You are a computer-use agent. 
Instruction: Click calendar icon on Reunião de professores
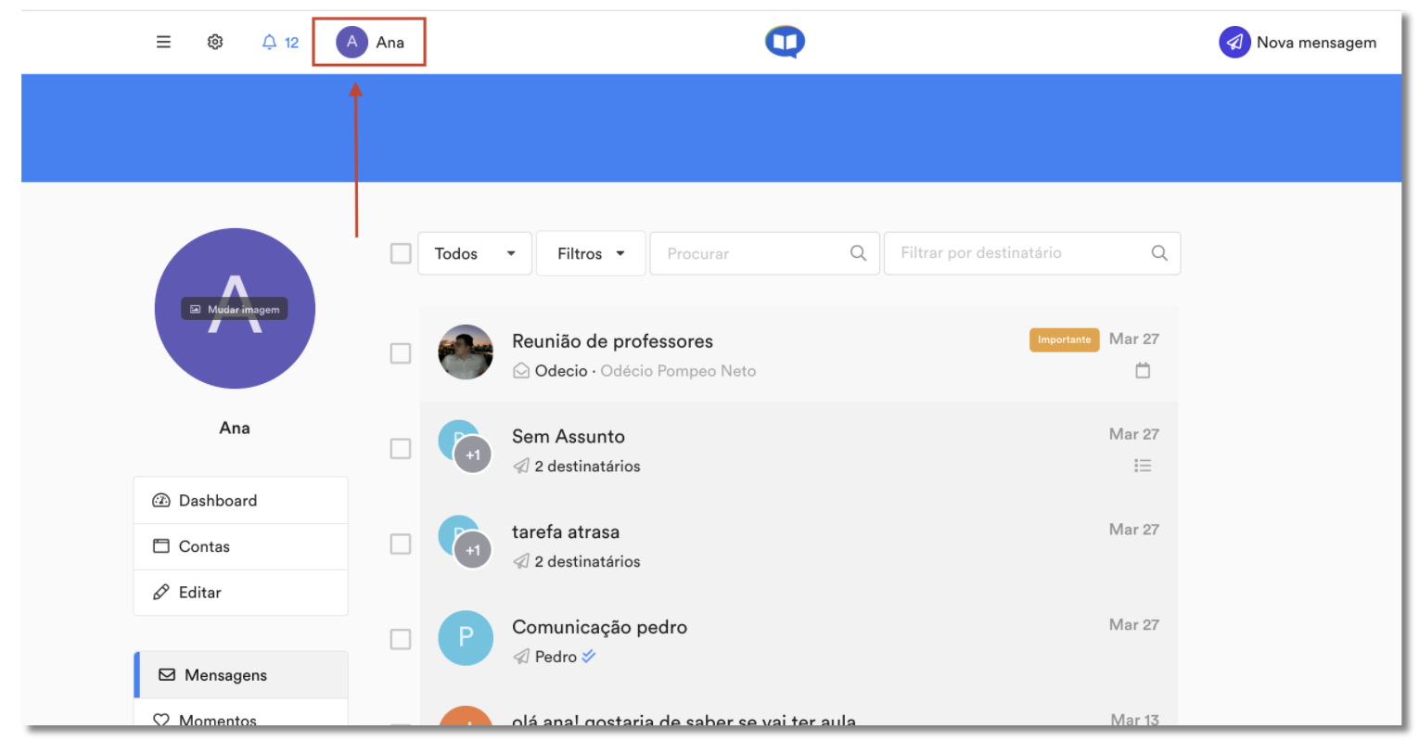pyautogui.click(x=1143, y=370)
